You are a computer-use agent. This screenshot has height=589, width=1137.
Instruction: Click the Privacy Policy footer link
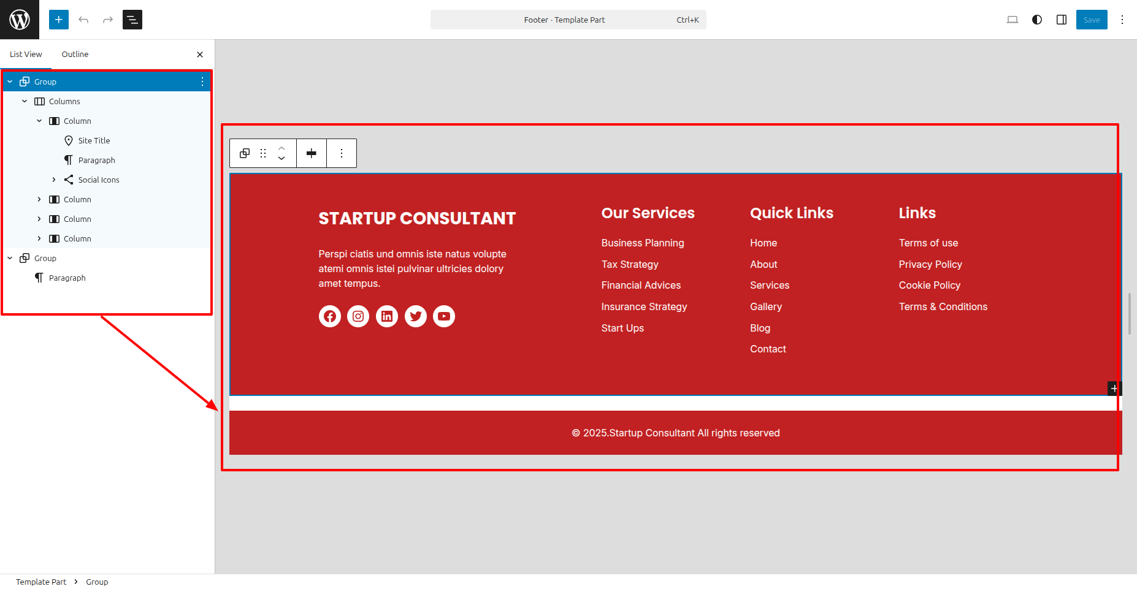click(x=930, y=264)
